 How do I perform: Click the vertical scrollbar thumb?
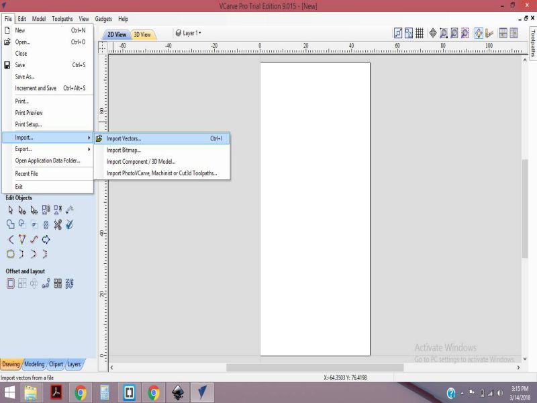pyautogui.click(x=525, y=208)
